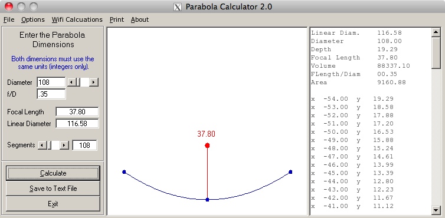
Task: Select the x -52.00 coordinate row
Action: pyautogui.click(x=352, y=115)
